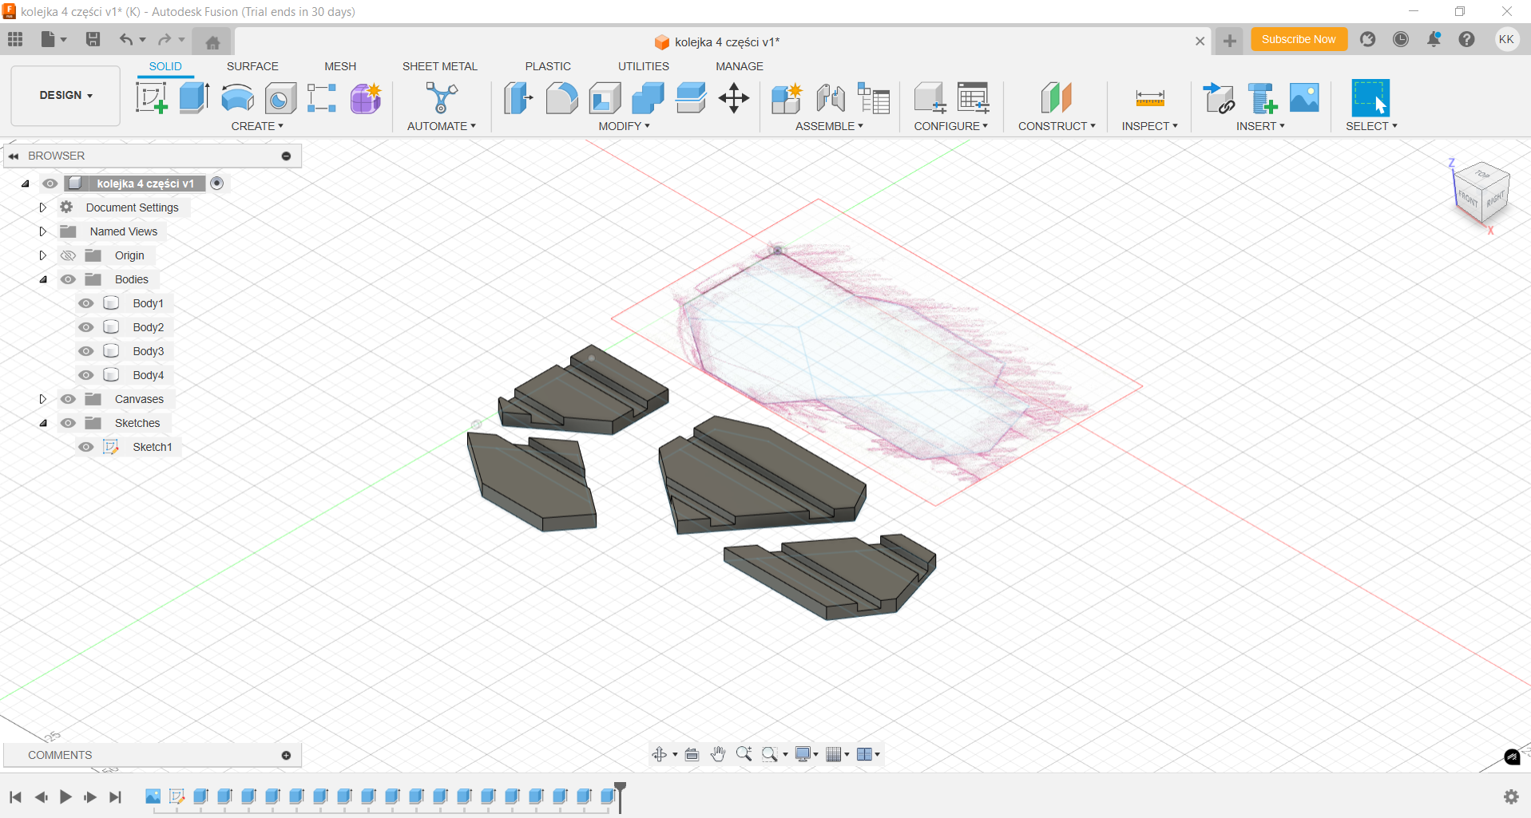The image size is (1531, 818).
Task: Click the timeline Play button
Action: point(65,796)
